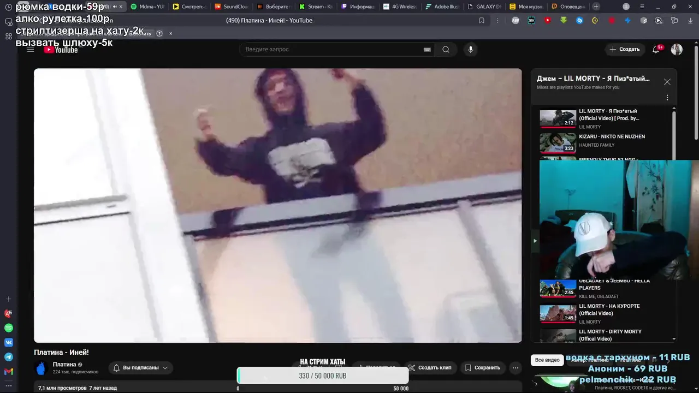Open a new browser tab
This screenshot has width=699, height=393.
596,7
